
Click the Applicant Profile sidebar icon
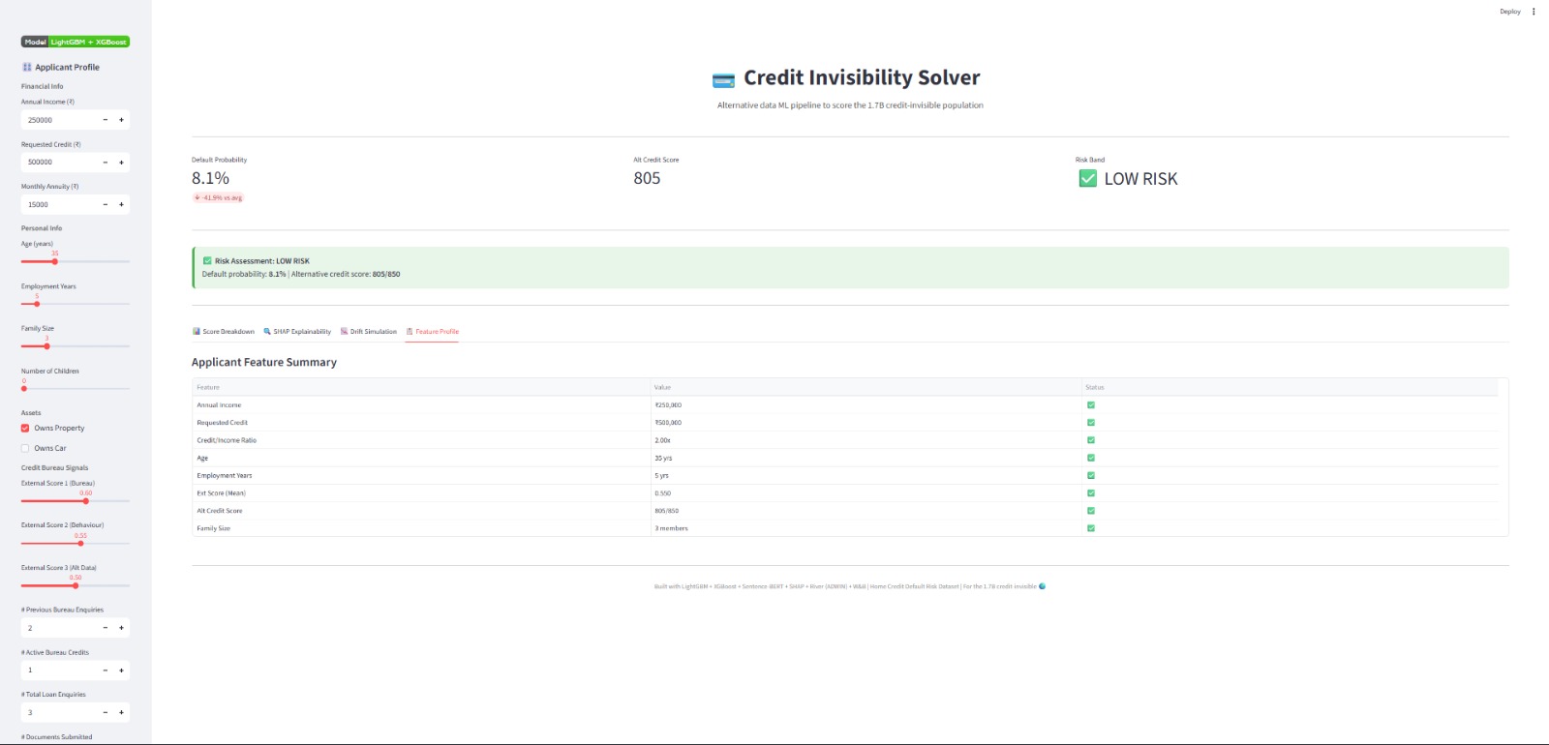click(x=27, y=67)
